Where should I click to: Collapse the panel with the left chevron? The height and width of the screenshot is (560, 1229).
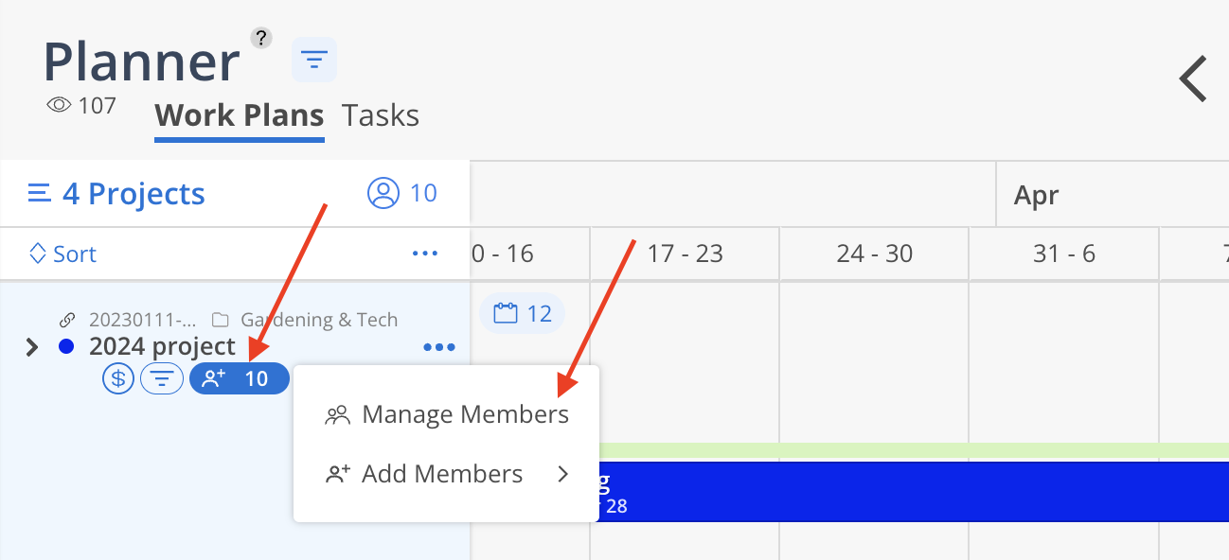(x=1193, y=79)
